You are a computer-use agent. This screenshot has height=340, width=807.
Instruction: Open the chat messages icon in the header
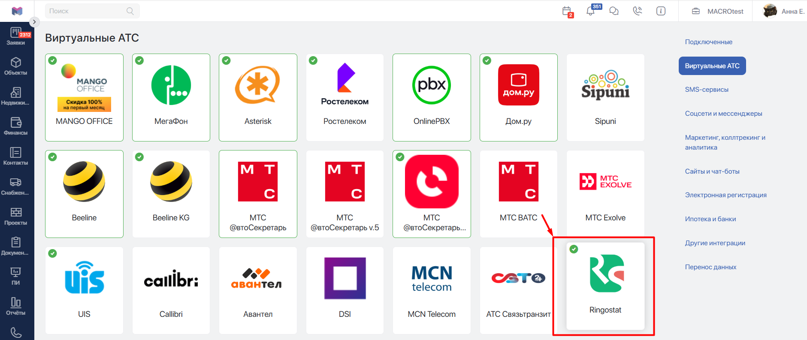point(614,11)
